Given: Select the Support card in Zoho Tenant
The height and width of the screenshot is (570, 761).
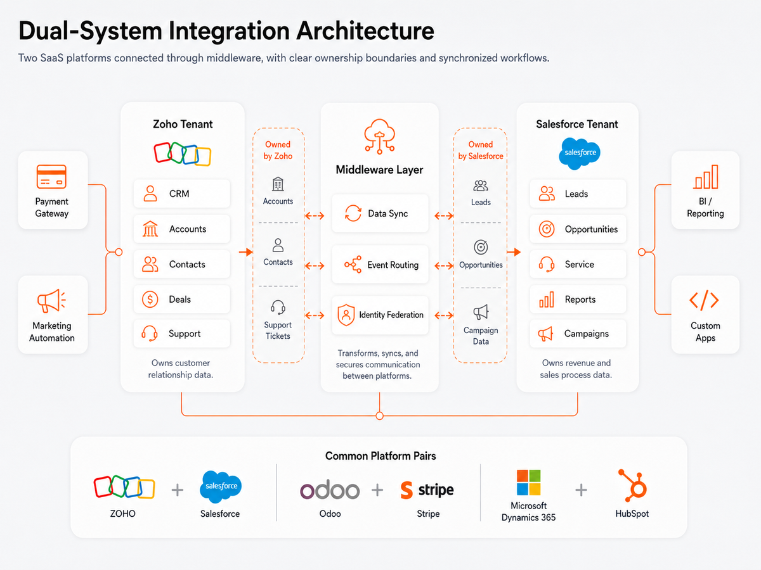Looking at the screenshot, I should click(x=182, y=334).
